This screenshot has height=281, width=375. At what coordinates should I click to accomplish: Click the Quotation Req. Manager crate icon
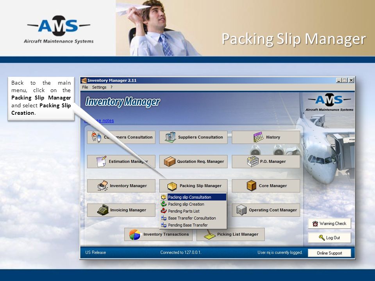[x=170, y=162]
